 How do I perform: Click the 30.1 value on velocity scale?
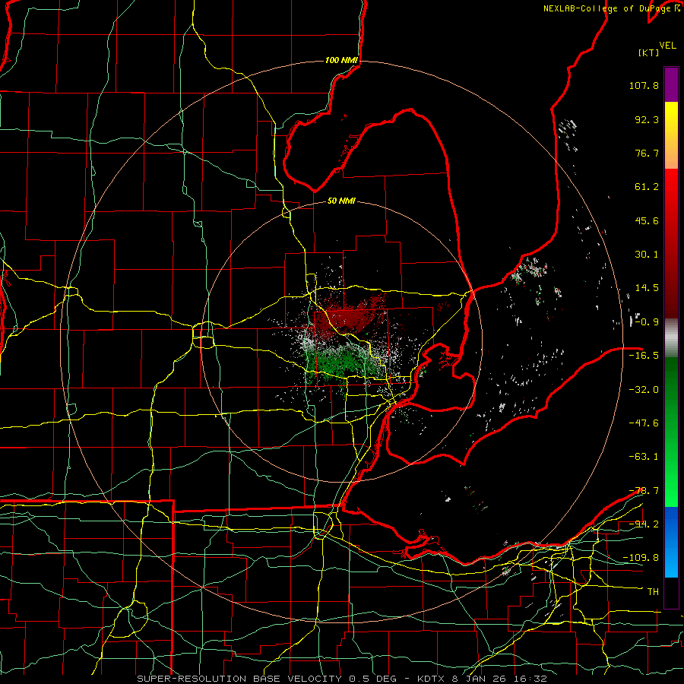(x=647, y=255)
